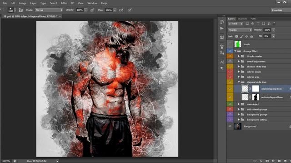Click the link layers icon at panel bottom
This screenshot has height=163, width=291.
[255, 161]
